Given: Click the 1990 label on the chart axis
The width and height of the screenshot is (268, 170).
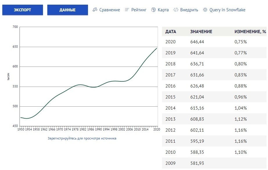Looking at the screenshot, I should (x=98, y=129).
